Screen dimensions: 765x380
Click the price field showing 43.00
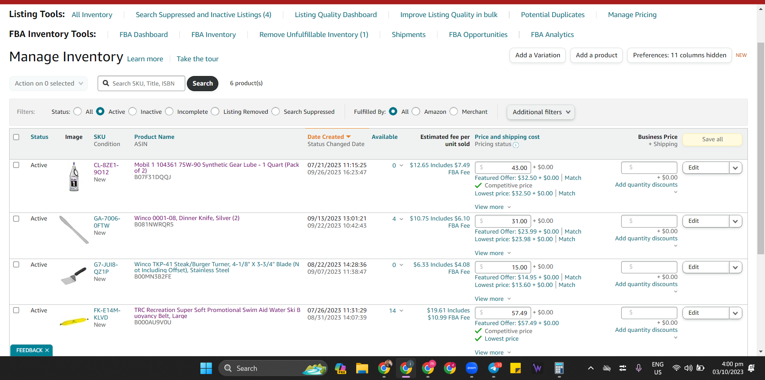[x=503, y=168]
